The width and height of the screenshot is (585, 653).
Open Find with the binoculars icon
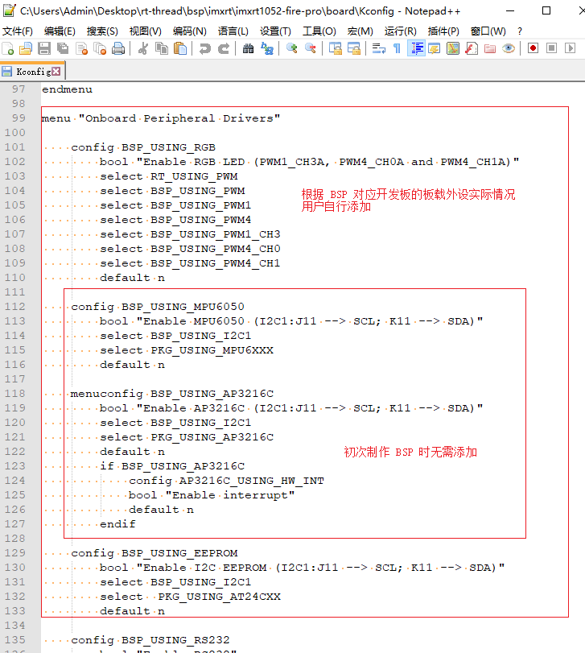tap(248, 48)
